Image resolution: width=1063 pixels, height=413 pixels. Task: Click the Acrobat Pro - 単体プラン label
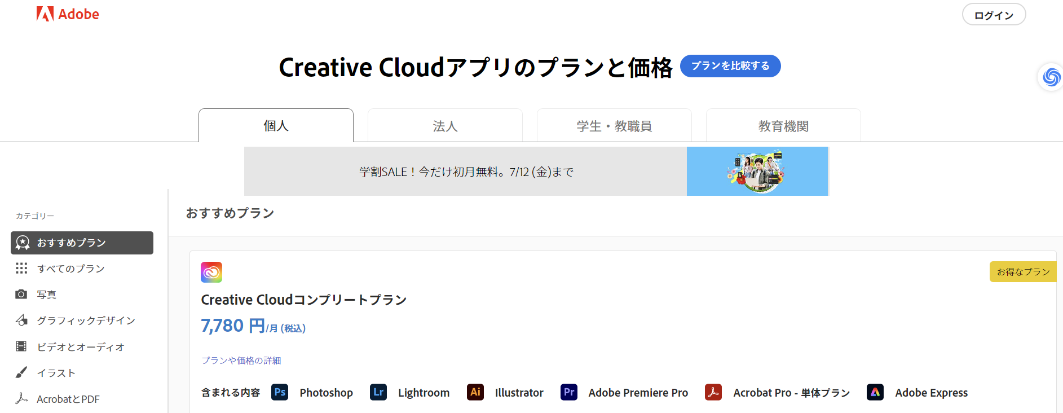792,393
